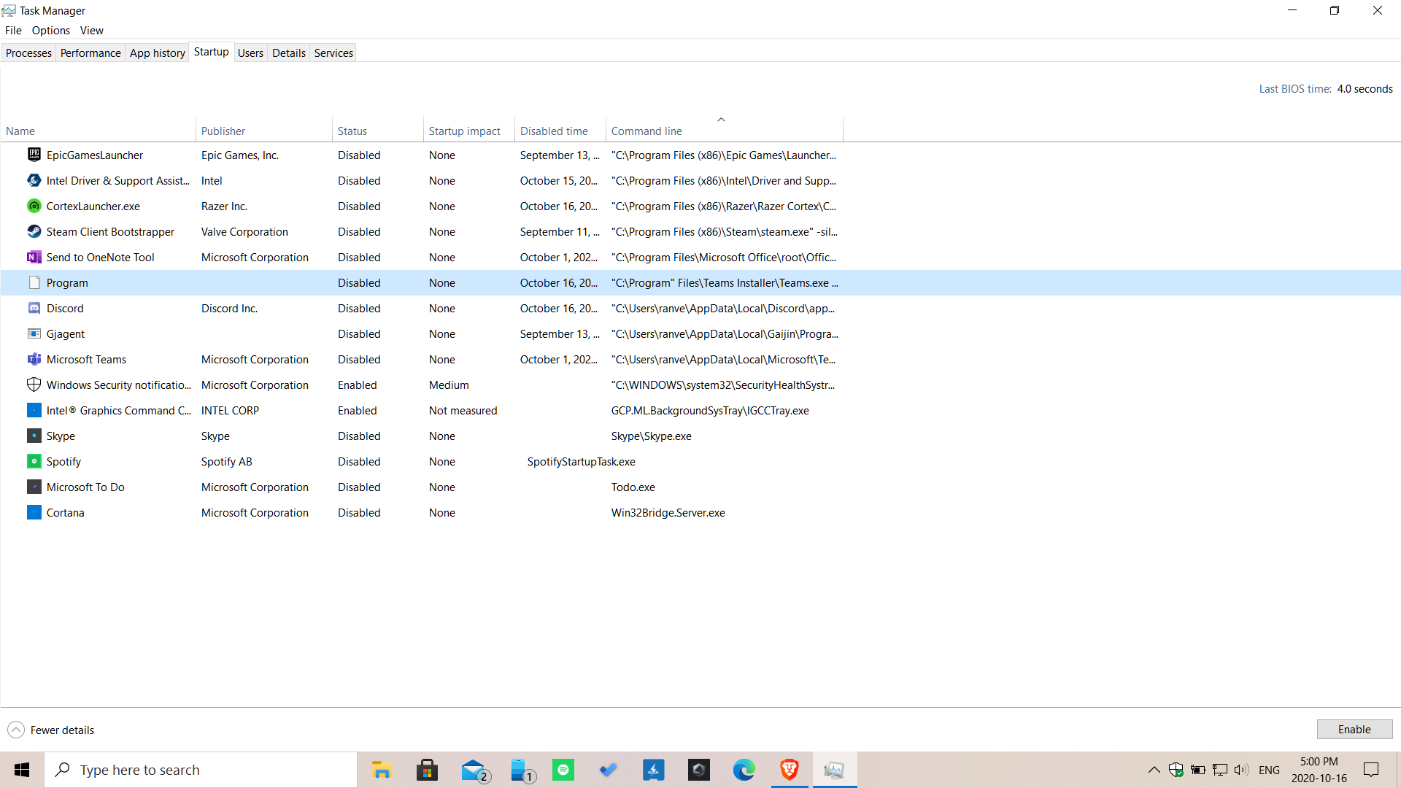Click the Steam Client Bootstrapper icon
This screenshot has height=788, width=1401.
tap(34, 231)
